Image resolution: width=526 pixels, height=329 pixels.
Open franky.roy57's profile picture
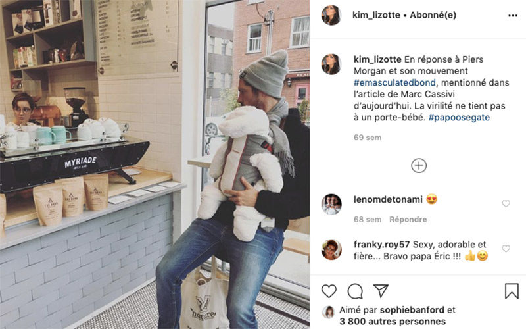(331, 249)
